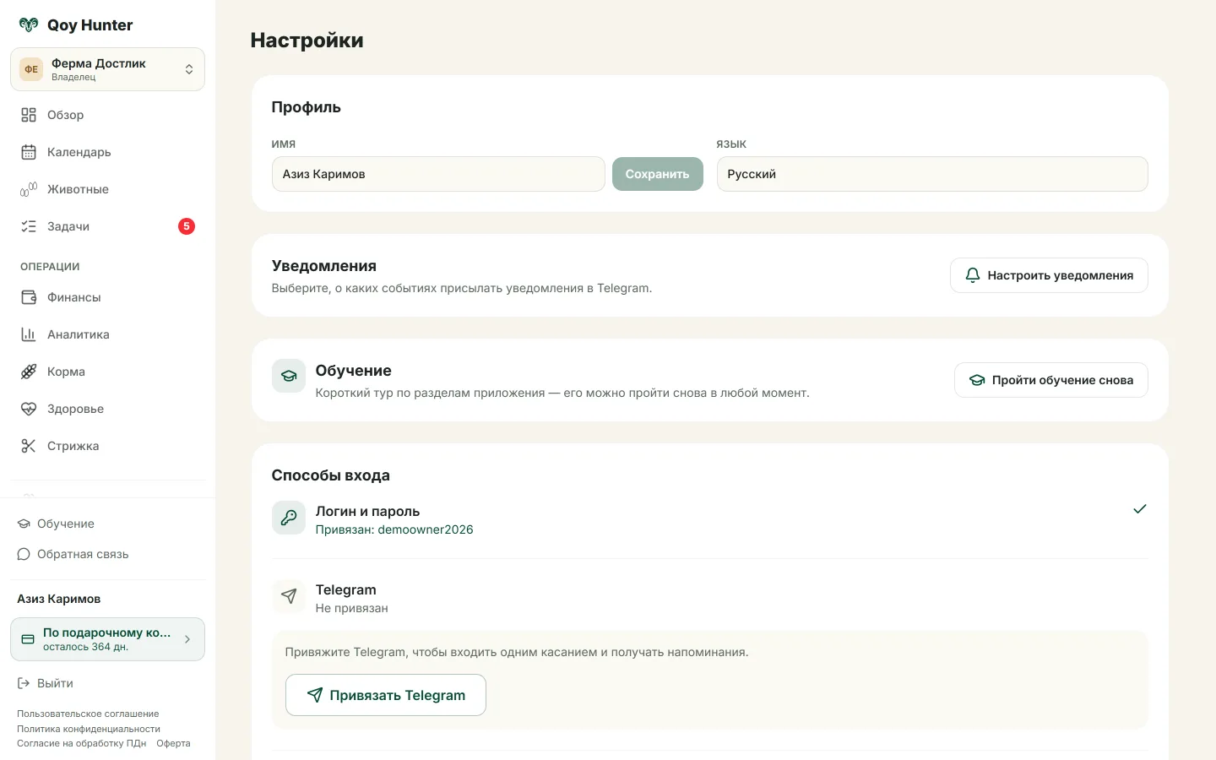This screenshot has width=1216, height=760.
Task: Open Пользовательское соглашение link
Action: (88, 714)
